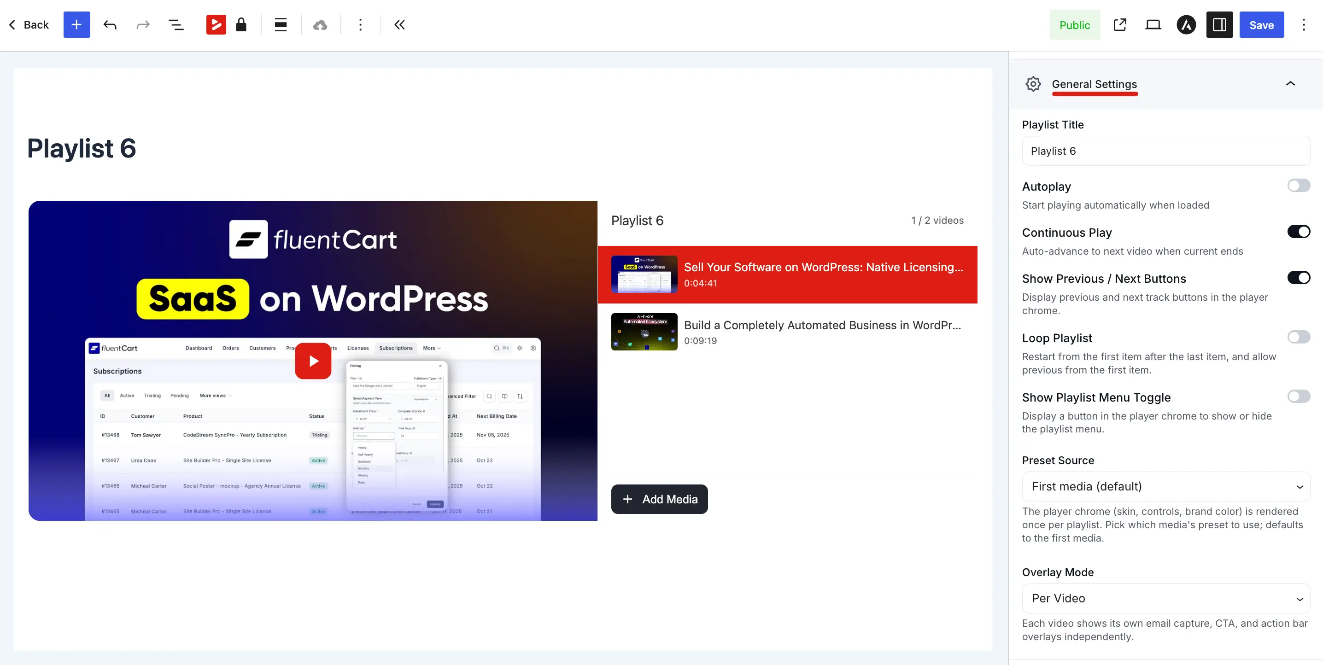Open the Astra settings icon
This screenshot has height=665, width=1323.
(1186, 25)
